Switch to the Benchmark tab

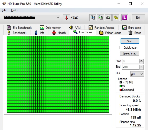(x=17, y=33)
